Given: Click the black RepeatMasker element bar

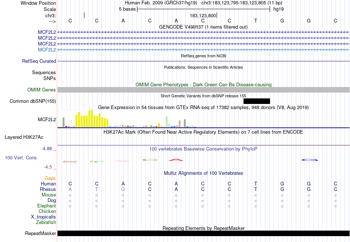Looking at the screenshot, I should tap(204, 233).
